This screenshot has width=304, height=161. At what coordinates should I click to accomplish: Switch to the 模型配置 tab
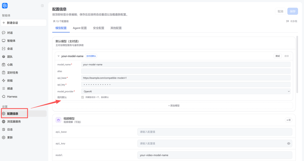click(61, 28)
